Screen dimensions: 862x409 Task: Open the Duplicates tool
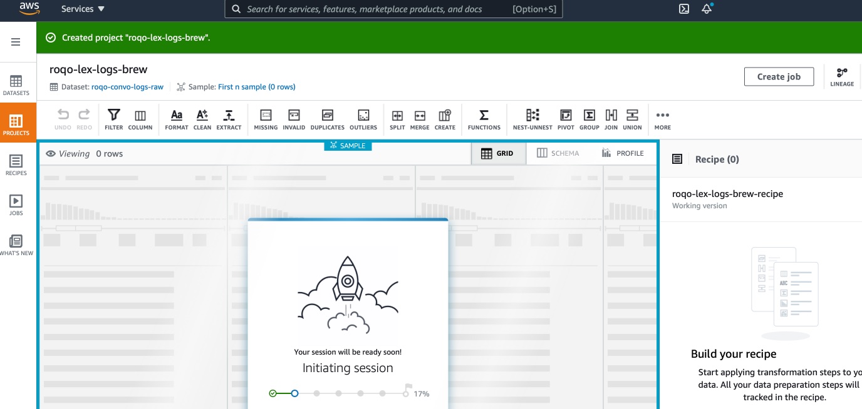(x=328, y=119)
